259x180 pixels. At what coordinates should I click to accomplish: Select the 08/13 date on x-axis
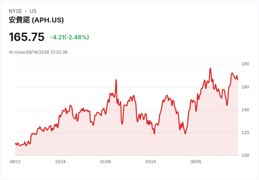pyautogui.click(x=15, y=162)
